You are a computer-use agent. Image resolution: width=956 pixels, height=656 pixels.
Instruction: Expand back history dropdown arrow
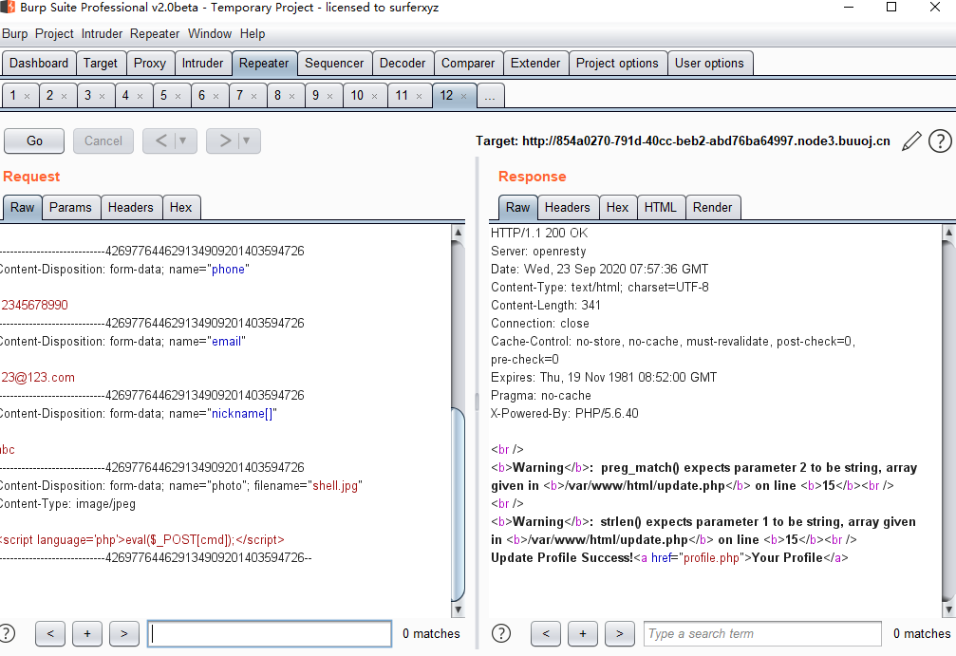182,141
